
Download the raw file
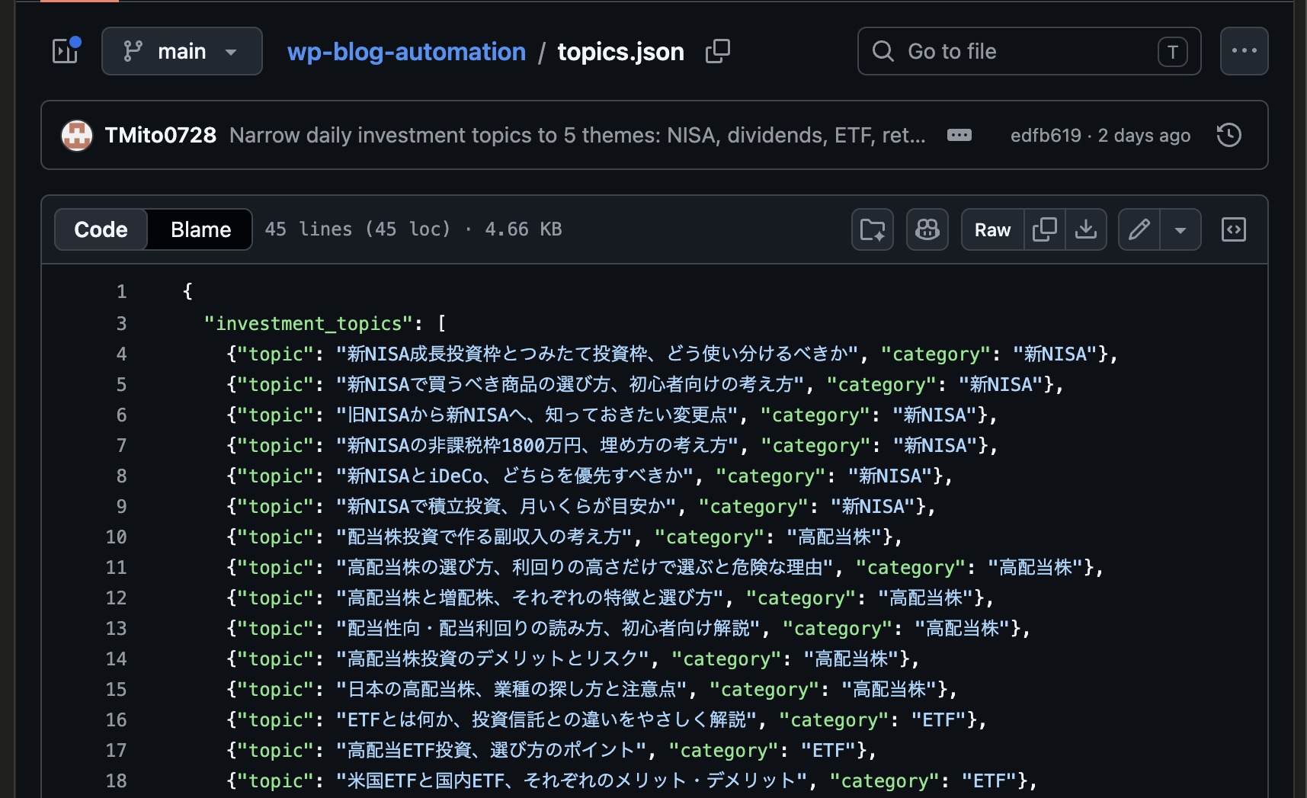tap(1085, 229)
